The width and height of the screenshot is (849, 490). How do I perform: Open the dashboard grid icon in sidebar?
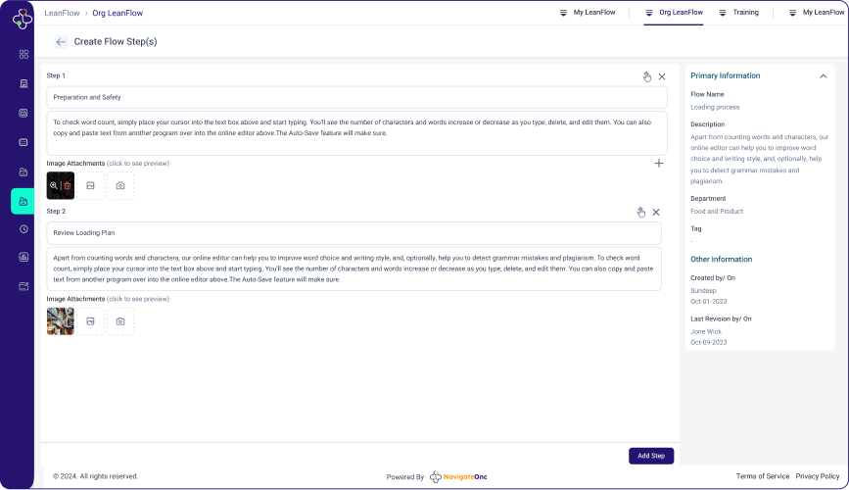tap(24, 54)
